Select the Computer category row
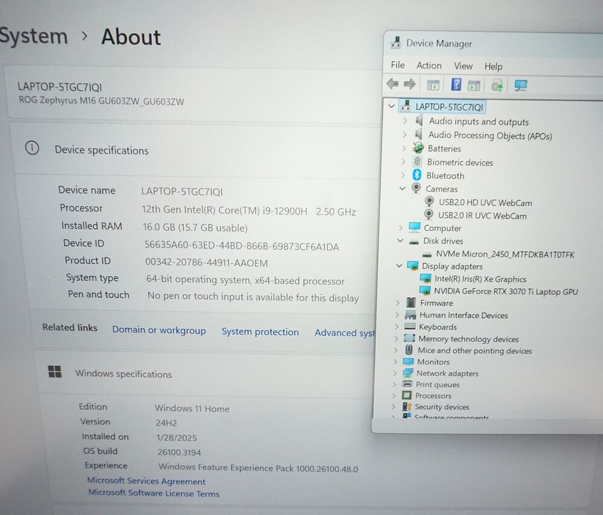The image size is (603, 515). click(x=442, y=228)
